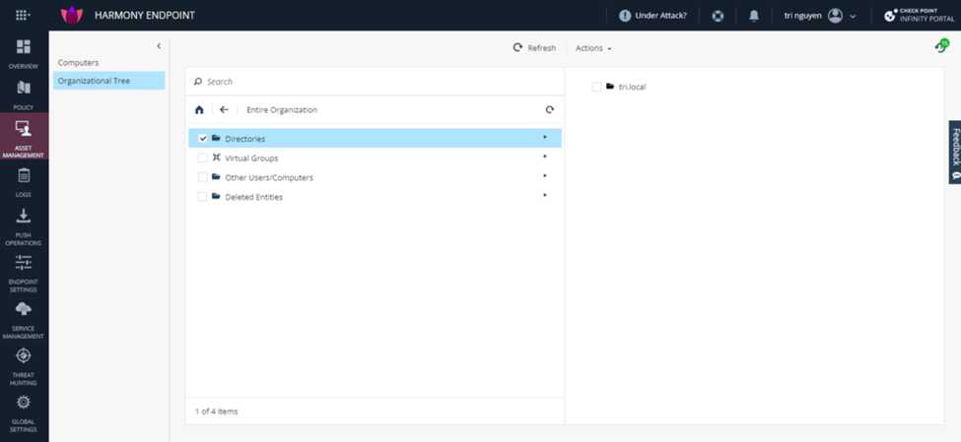Select the Asset Management sidebar icon
The height and width of the screenshot is (442, 961).
tap(24, 128)
